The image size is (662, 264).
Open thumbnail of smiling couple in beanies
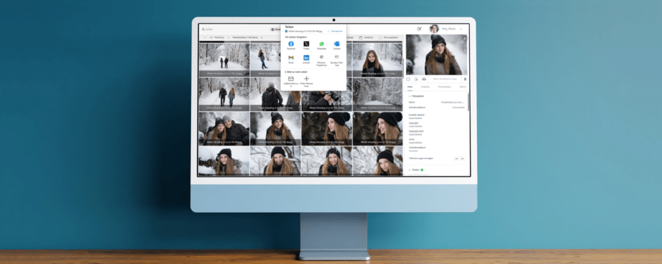(224, 128)
